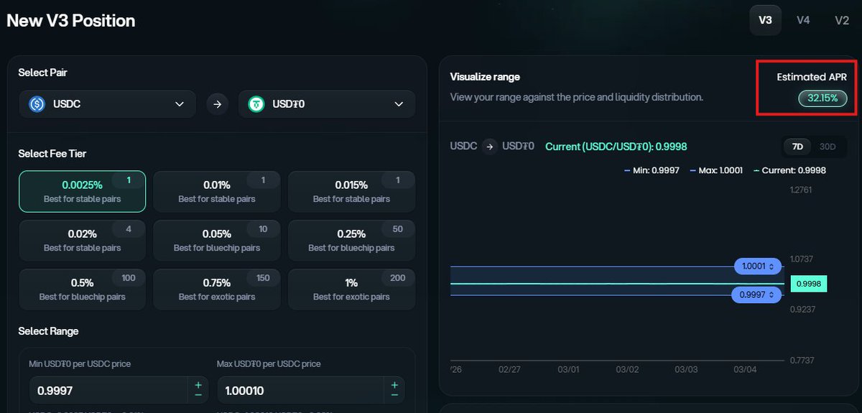
Task: Show the 30D chart timeframe
Action: coord(828,147)
